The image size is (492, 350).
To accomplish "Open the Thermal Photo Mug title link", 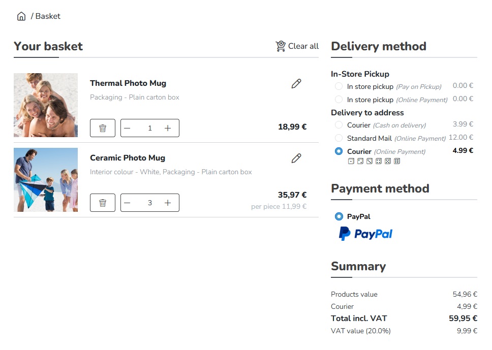I will click(128, 83).
